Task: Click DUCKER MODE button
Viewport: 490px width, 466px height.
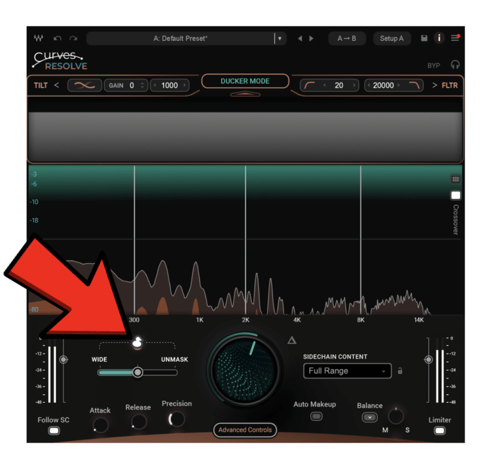Action: pos(245,81)
